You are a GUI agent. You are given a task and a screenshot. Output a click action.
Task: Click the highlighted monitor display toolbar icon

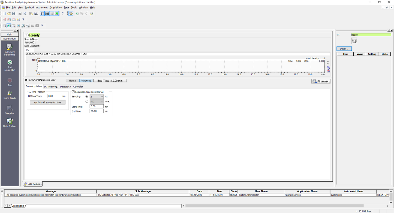point(9,26)
